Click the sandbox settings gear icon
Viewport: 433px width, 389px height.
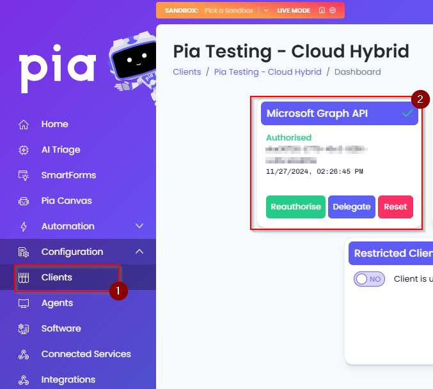[333, 10]
